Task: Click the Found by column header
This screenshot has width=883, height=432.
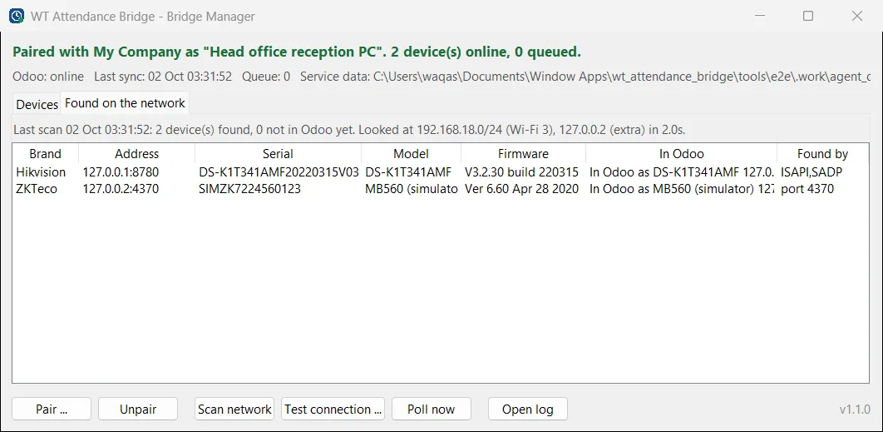Action: click(x=822, y=153)
